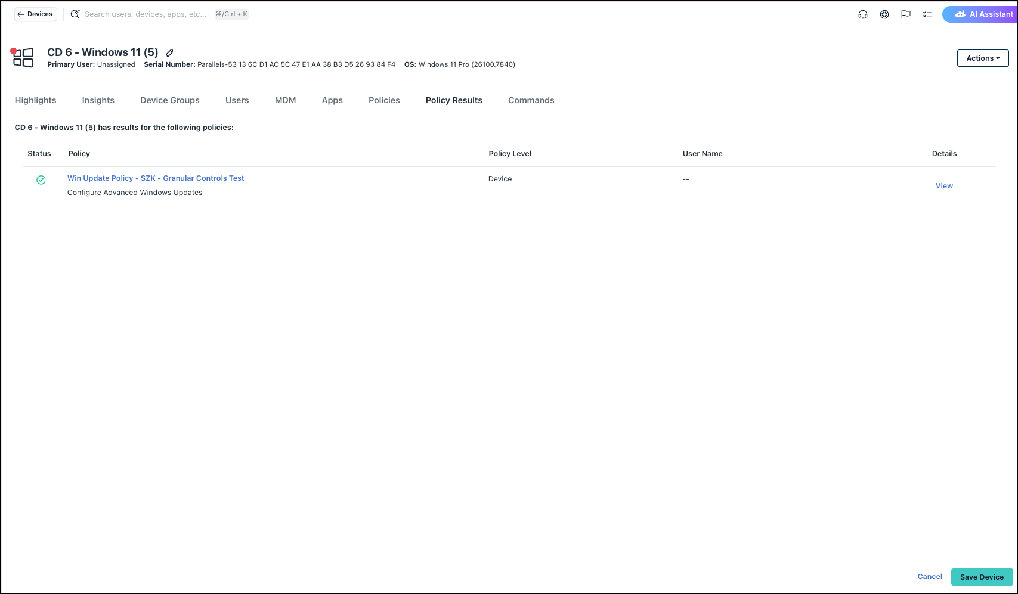Click Primary User Unassigned text
Image resolution: width=1018 pixels, height=594 pixels.
[91, 64]
